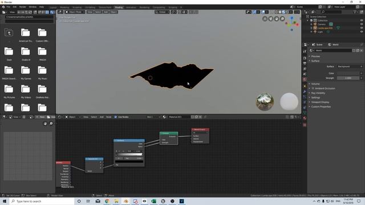Viewport: 365px width, 205px height.
Task: Open Render properties tab icon
Action: [305, 58]
